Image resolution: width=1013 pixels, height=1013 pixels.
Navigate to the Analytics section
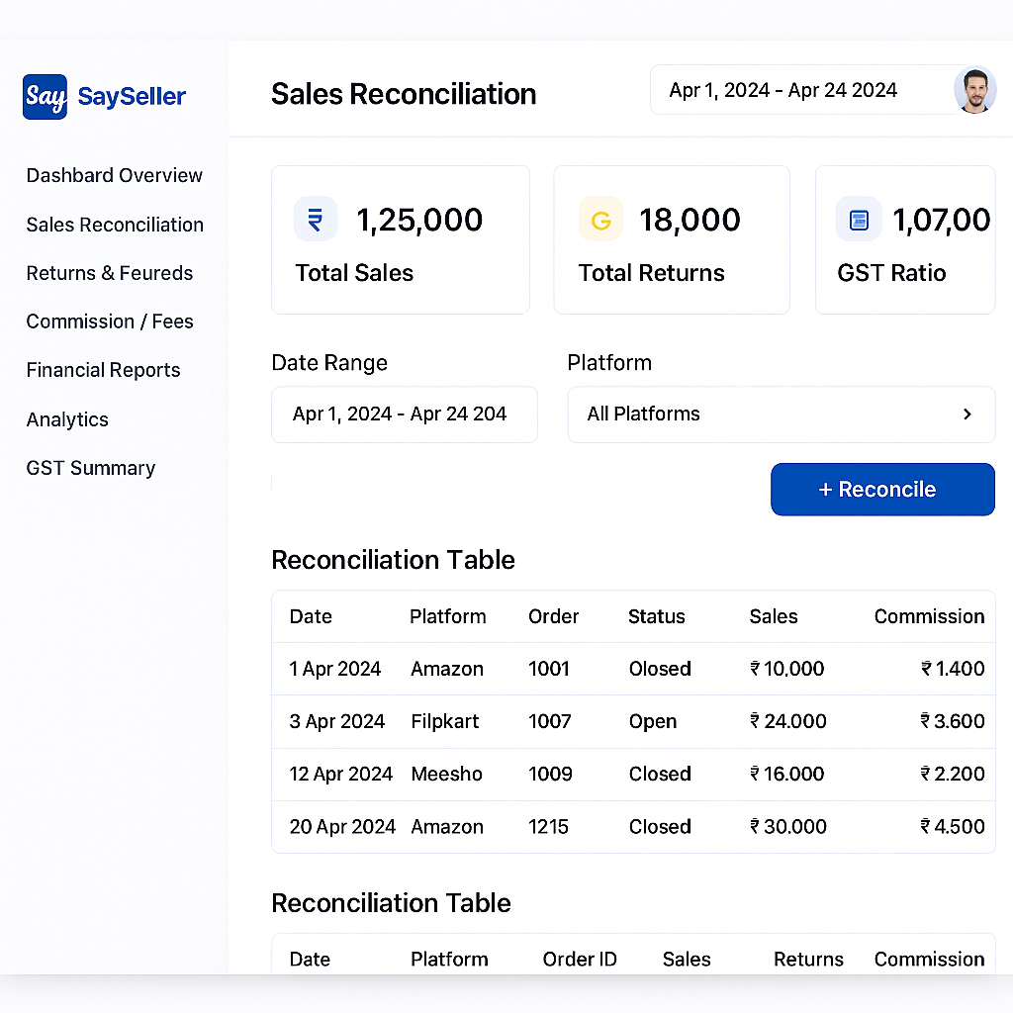[x=66, y=419]
